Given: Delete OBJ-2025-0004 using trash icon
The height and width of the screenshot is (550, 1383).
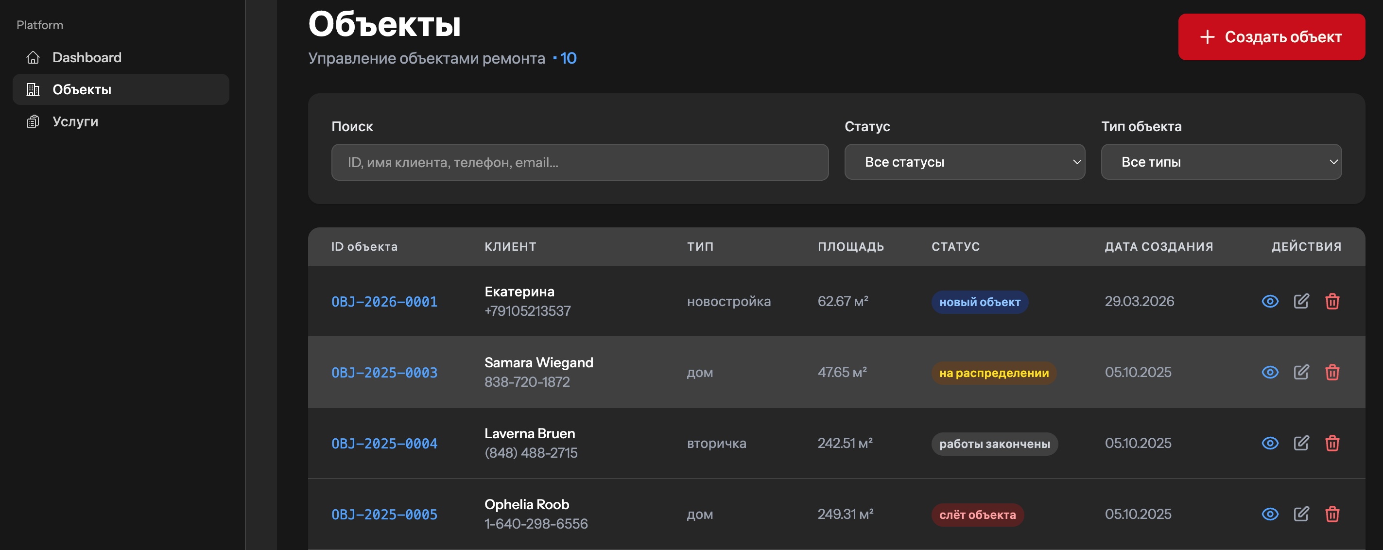Looking at the screenshot, I should tap(1332, 443).
